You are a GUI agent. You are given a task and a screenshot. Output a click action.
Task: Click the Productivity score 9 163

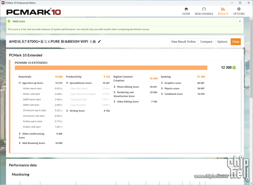tap(107, 77)
